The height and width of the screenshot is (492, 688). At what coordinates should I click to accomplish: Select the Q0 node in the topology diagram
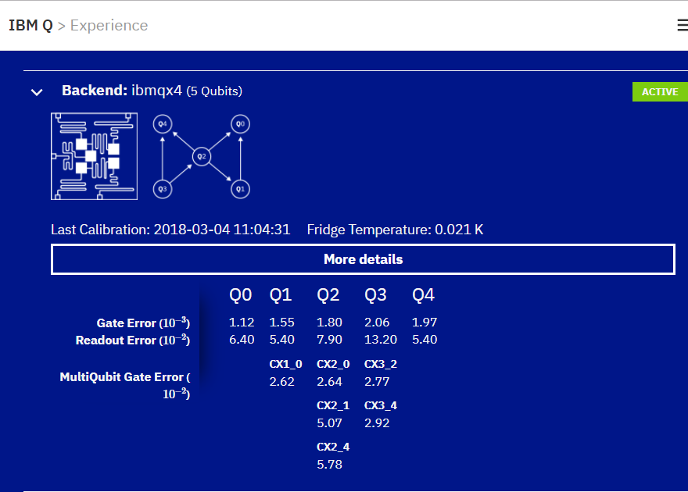click(x=241, y=124)
